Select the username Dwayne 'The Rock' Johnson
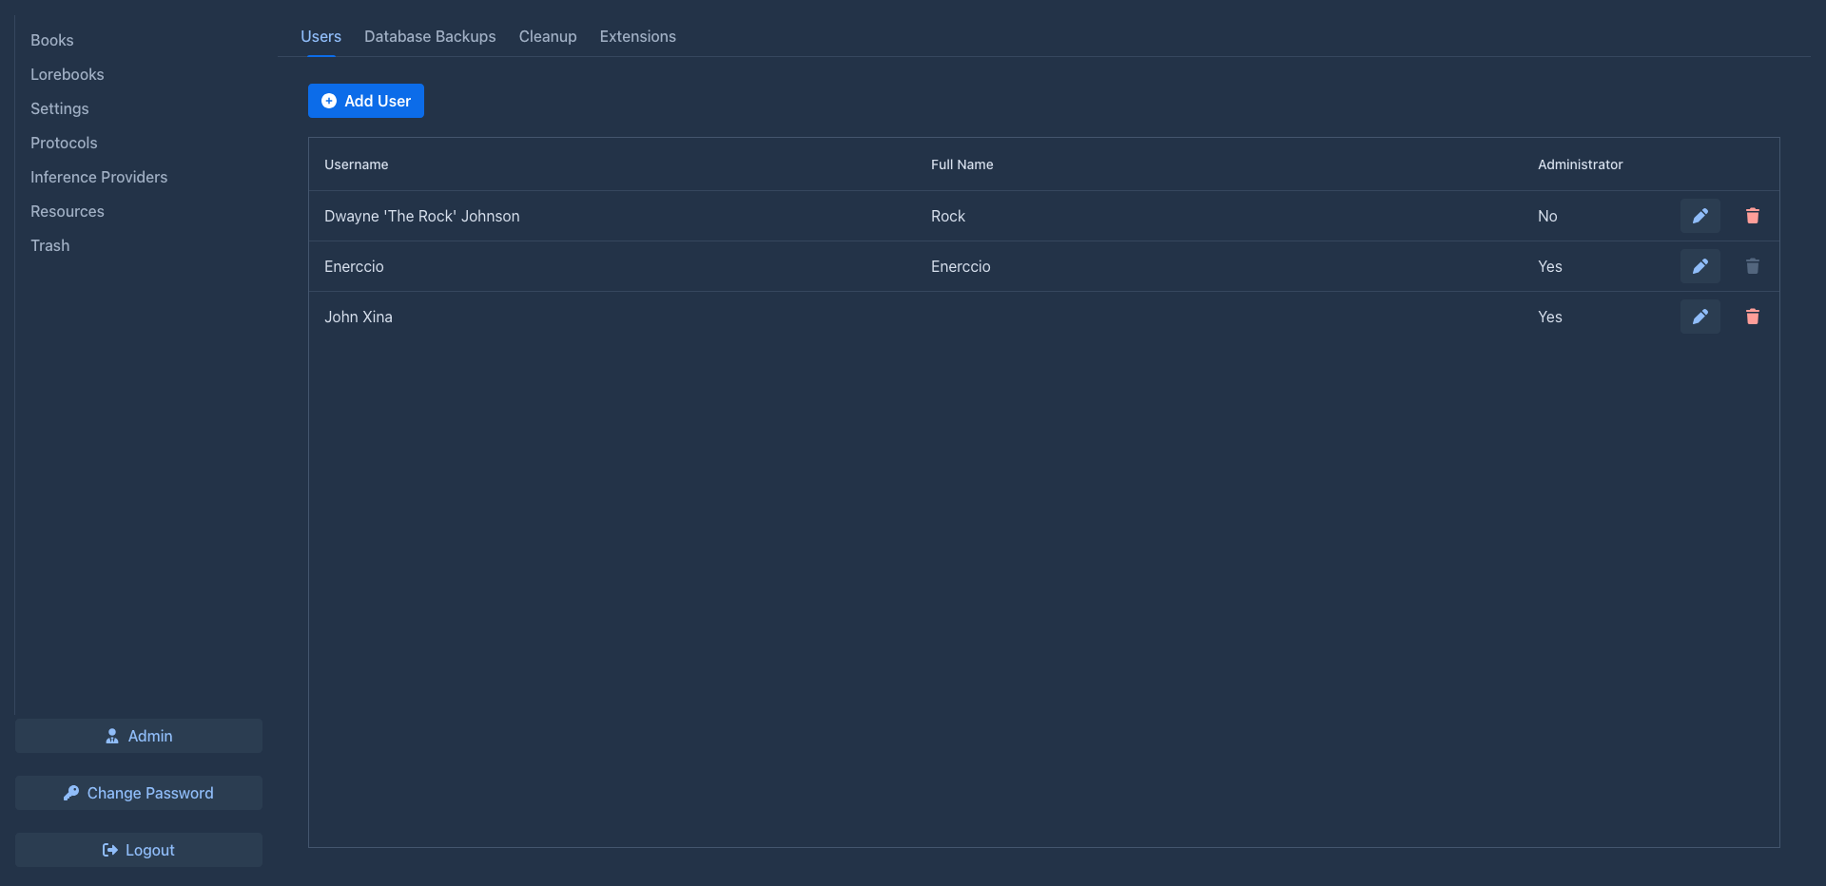 [x=421, y=216]
